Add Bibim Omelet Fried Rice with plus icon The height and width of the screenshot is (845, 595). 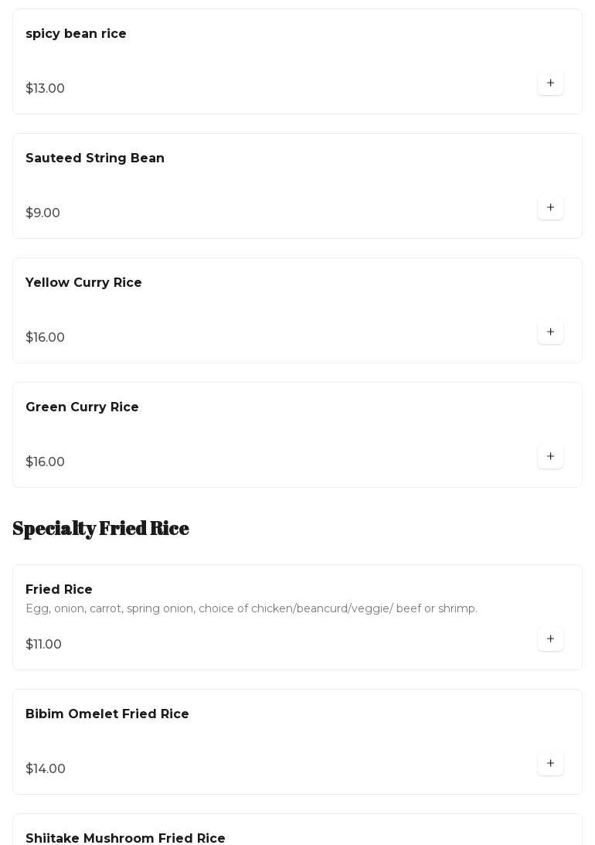(550, 763)
